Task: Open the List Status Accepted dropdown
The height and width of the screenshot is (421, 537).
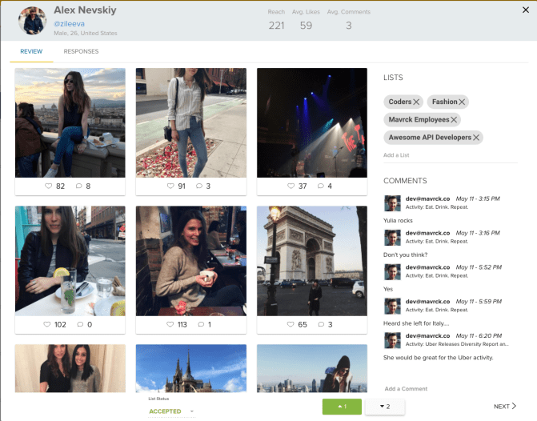Action: 171,411
